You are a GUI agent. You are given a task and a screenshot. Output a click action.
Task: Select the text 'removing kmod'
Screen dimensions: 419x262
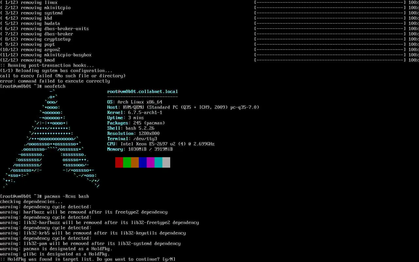click(38, 60)
